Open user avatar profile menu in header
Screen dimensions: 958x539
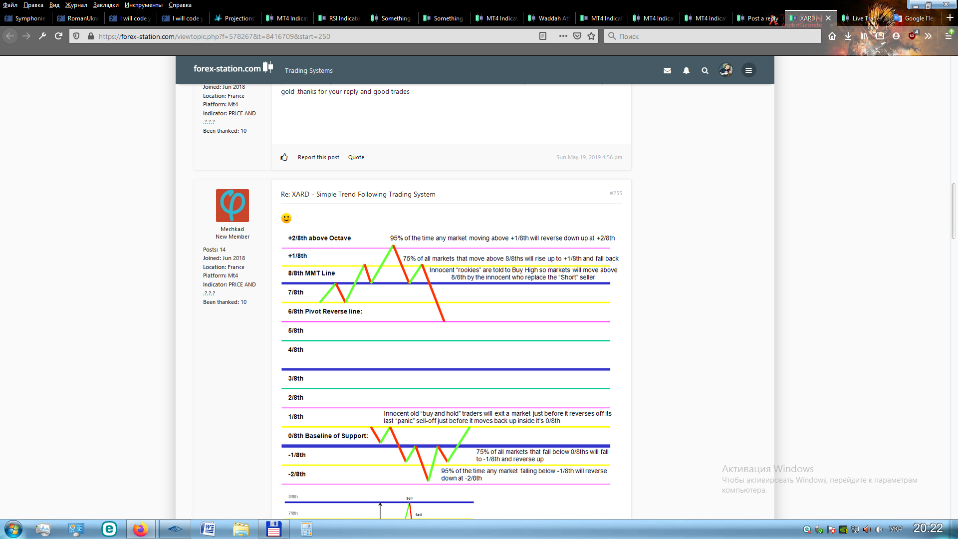tap(725, 70)
